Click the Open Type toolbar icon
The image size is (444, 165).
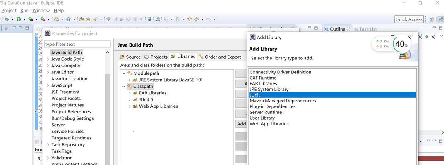click(x=82, y=19)
